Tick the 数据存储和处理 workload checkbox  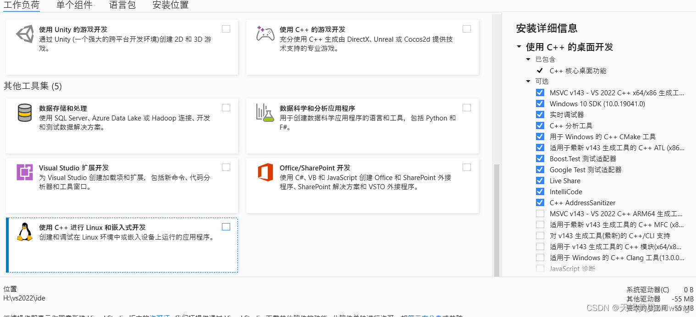tap(226, 108)
